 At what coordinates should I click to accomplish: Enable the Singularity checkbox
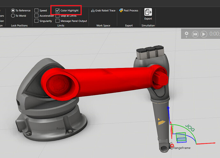tap(36, 21)
